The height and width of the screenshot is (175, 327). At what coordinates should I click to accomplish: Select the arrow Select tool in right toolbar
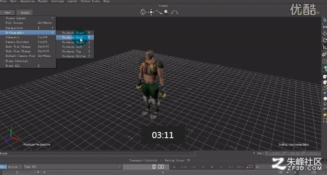point(325,20)
